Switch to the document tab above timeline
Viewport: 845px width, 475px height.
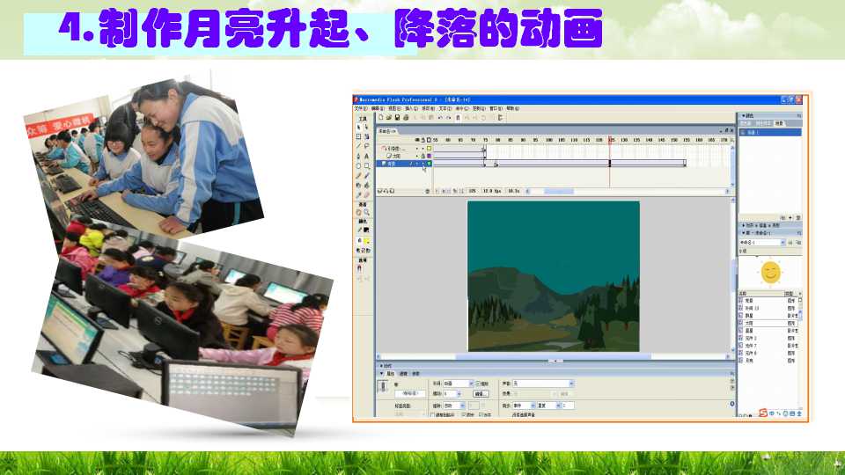coord(387,131)
